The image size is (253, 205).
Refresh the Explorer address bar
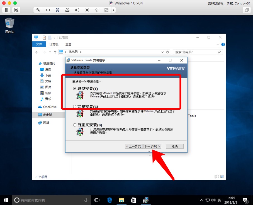pos(167,52)
